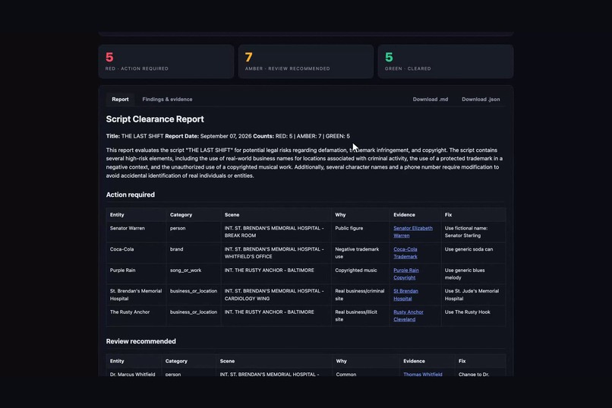Click the Senator Warren entity cell
The image size is (612, 408).
pyautogui.click(x=136, y=232)
